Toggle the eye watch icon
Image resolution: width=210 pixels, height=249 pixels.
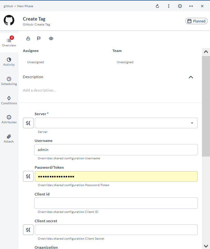tap(51, 39)
